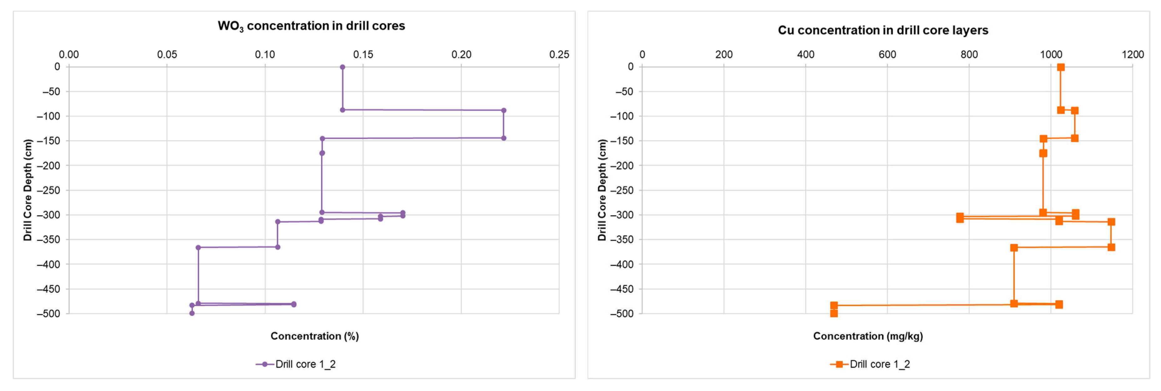Click the orange square legend marker
Image resolution: width=1161 pixels, height=391 pixels.
click(x=839, y=364)
